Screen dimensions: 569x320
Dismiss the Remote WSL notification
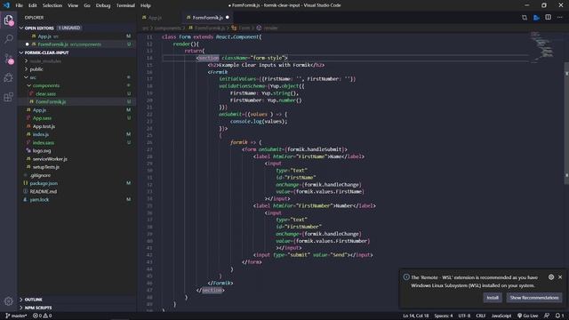pos(560,277)
